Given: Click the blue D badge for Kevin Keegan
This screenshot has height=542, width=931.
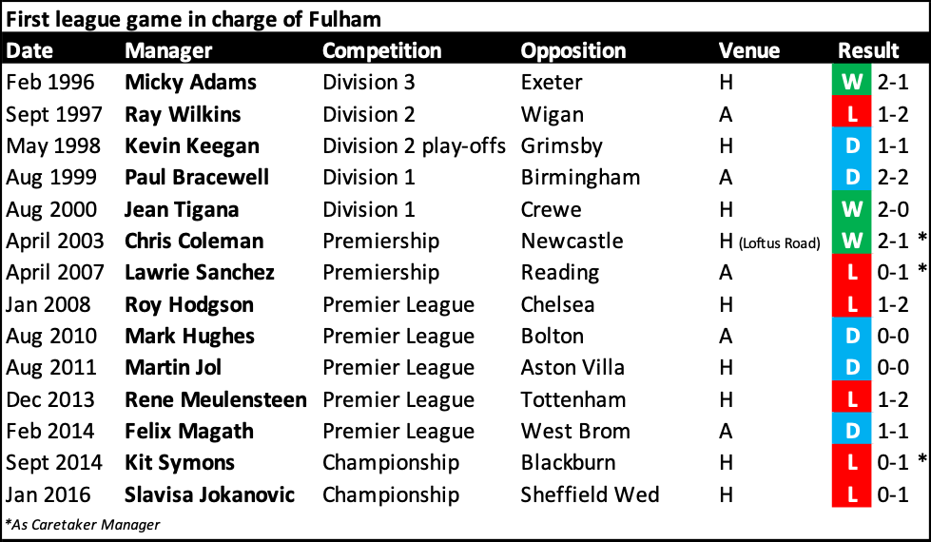Looking at the screenshot, I should pos(852,145).
